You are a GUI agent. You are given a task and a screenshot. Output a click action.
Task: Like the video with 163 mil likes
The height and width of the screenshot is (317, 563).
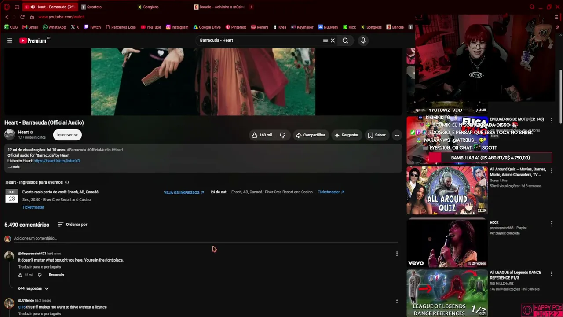262,135
